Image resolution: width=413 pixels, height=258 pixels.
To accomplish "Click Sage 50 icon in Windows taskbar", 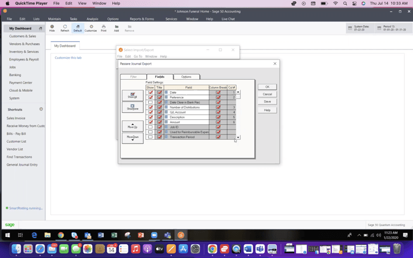I will [x=181, y=235].
